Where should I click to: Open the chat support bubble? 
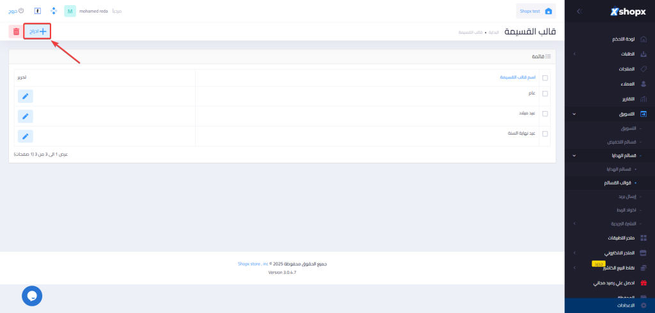tap(32, 296)
